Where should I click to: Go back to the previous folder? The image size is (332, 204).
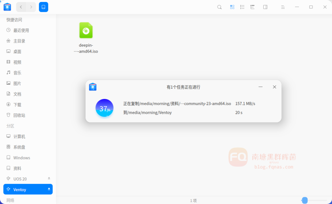tap(21, 7)
